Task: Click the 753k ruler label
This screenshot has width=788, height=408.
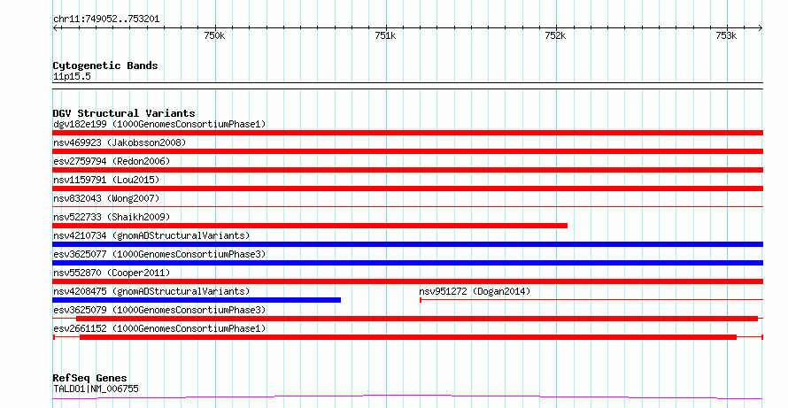Action: (x=726, y=35)
